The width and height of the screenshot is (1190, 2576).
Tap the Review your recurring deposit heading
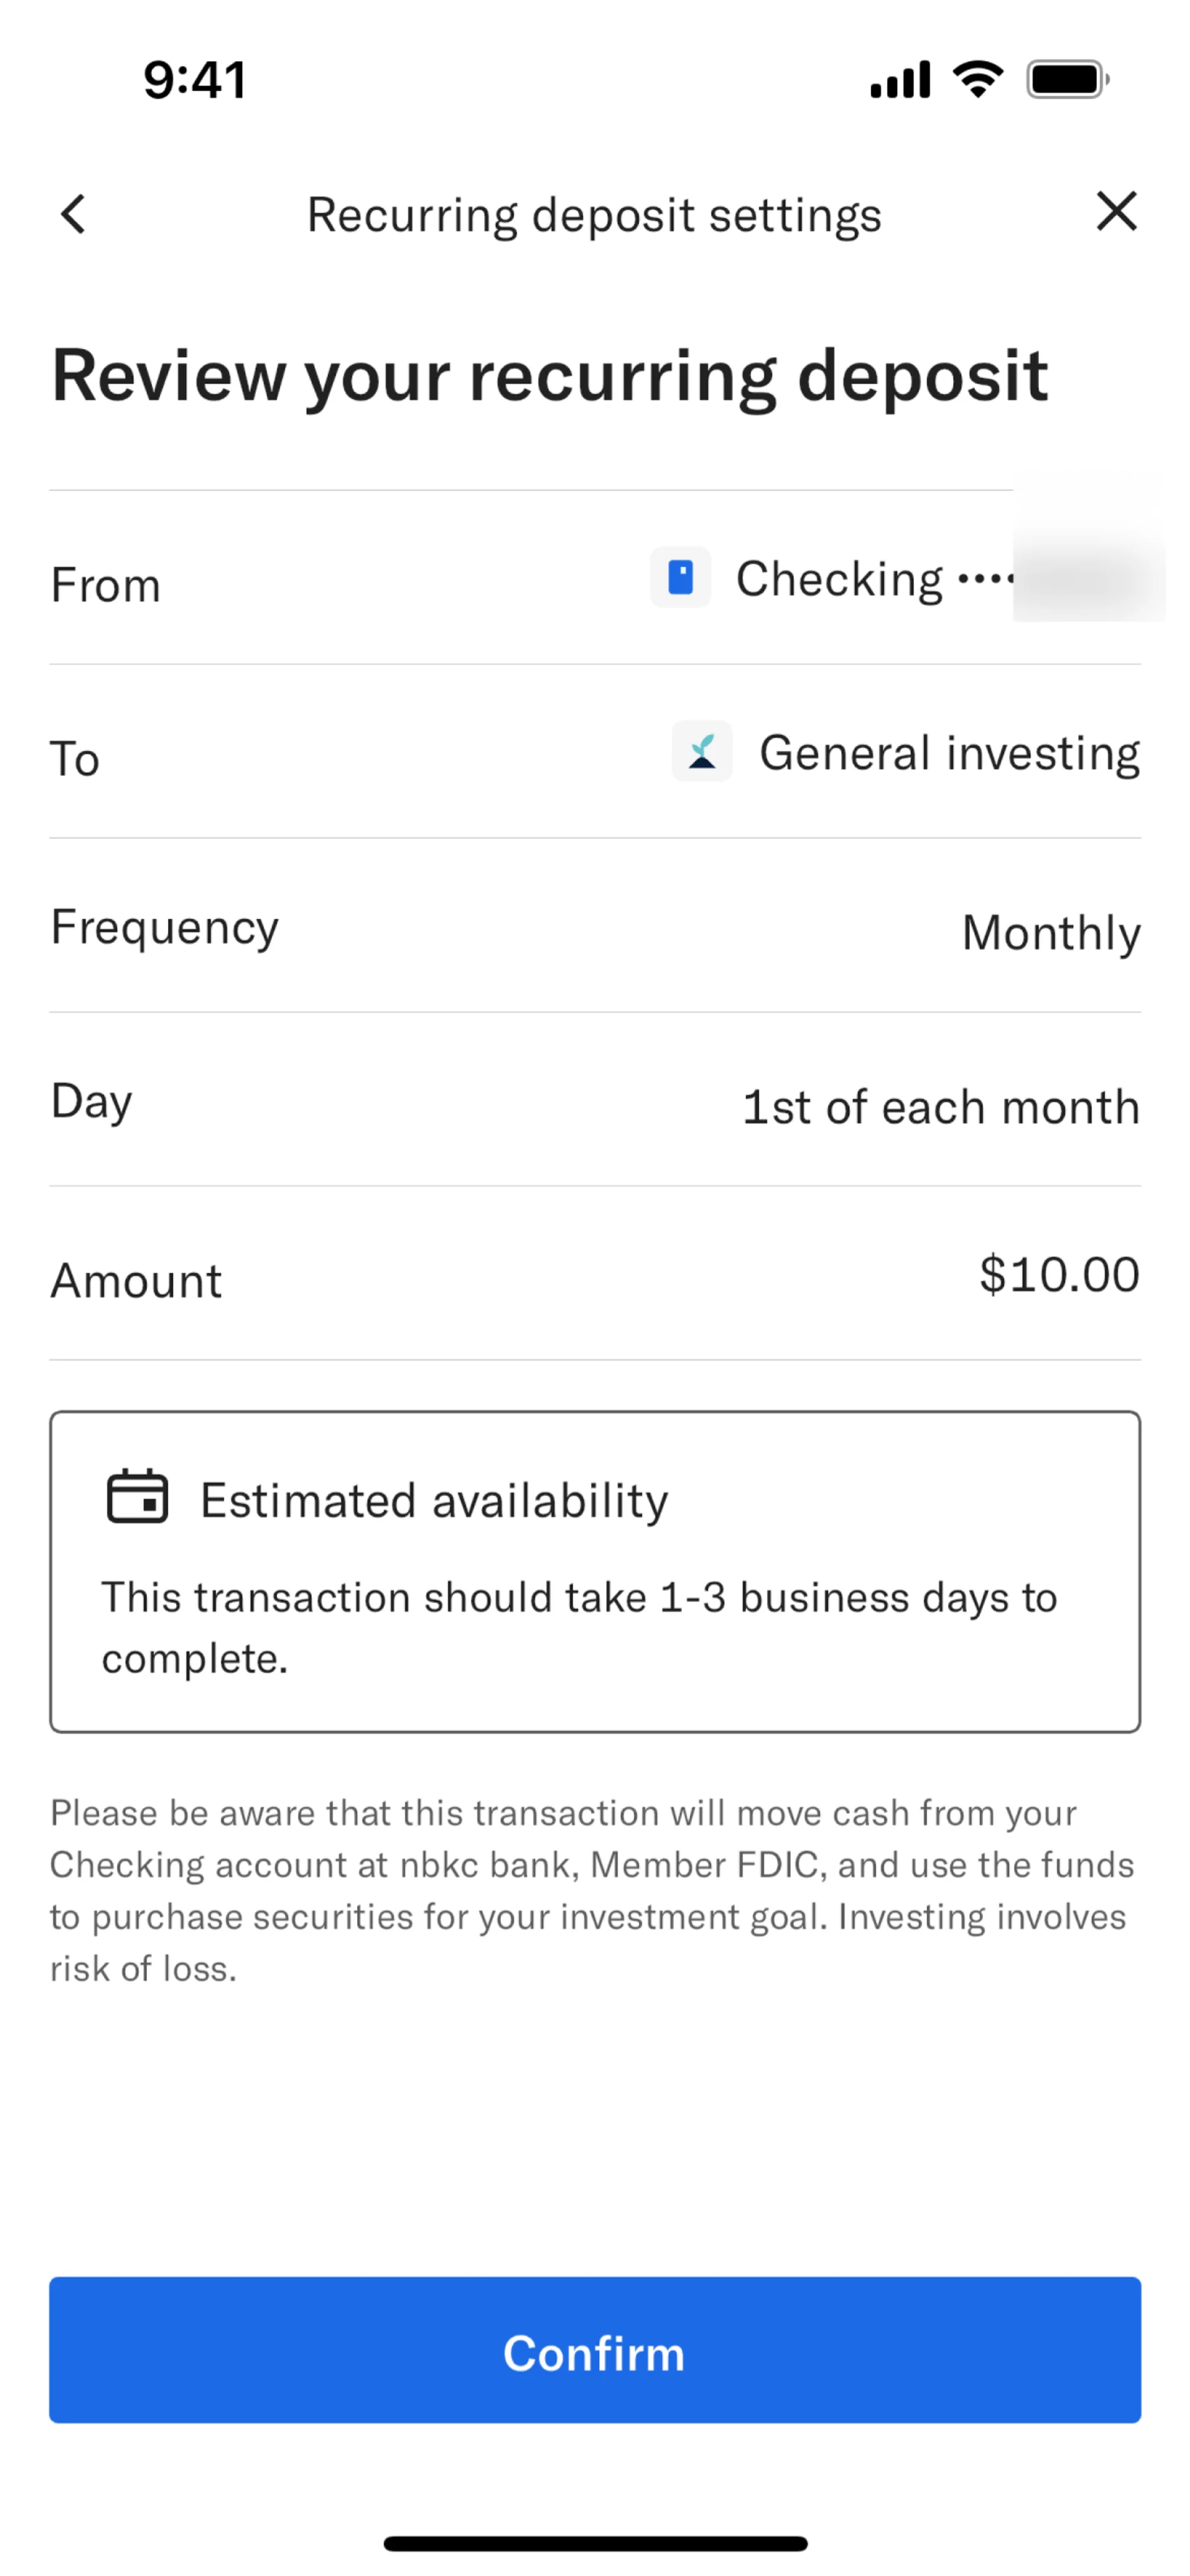click(550, 376)
